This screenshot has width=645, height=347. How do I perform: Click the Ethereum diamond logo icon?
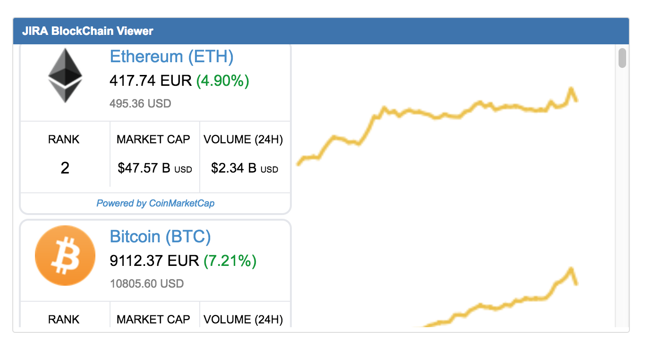[65, 75]
